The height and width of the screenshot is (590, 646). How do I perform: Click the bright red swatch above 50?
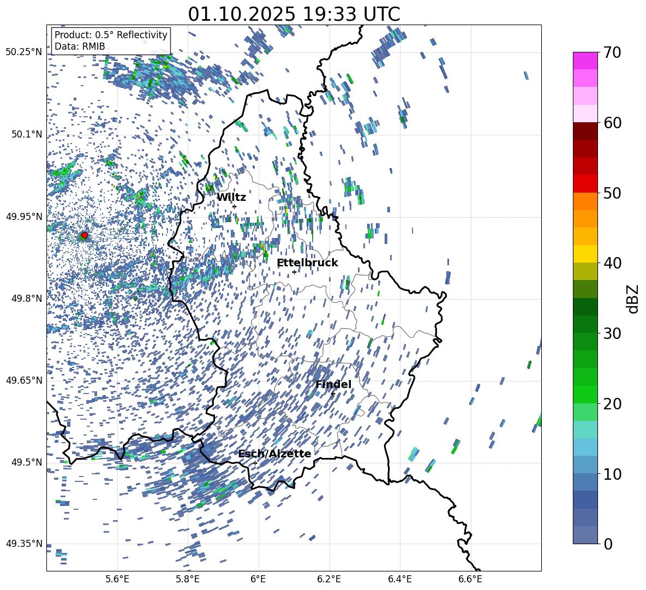(585, 184)
